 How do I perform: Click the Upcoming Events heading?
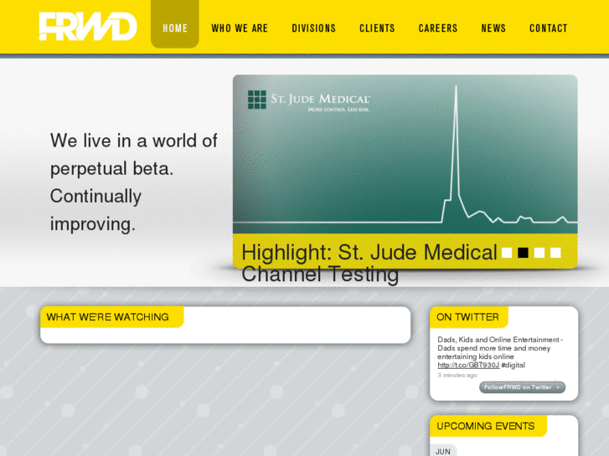pyautogui.click(x=486, y=426)
